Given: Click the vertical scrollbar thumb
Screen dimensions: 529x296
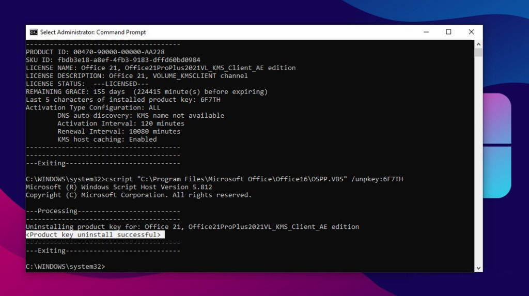Looking at the screenshot, I should (478, 53).
